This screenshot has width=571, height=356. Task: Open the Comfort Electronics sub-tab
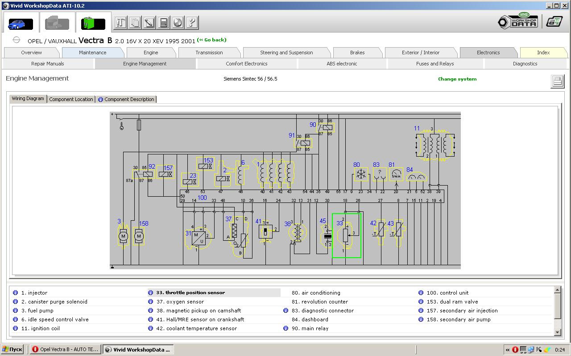pos(247,64)
